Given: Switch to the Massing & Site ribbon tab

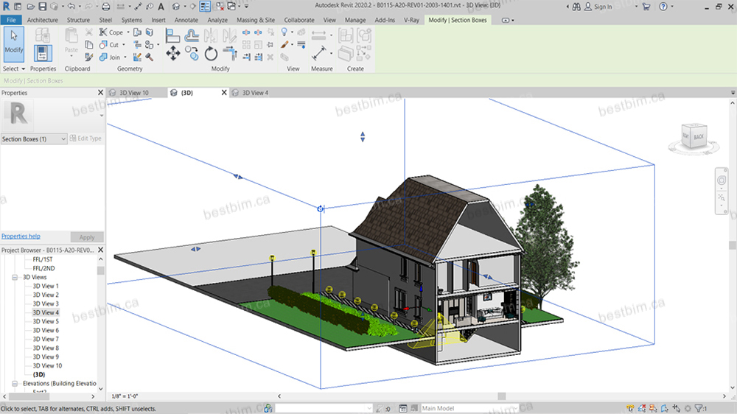Looking at the screenshot, I should pos(256,20).
